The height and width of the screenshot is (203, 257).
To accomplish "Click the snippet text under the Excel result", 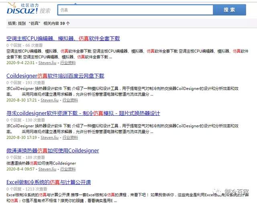I will [x=128, y=198].
